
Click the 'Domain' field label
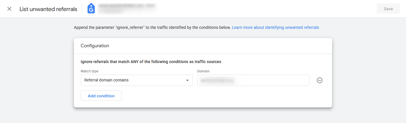pyautogui.click(x=203, y=71)
